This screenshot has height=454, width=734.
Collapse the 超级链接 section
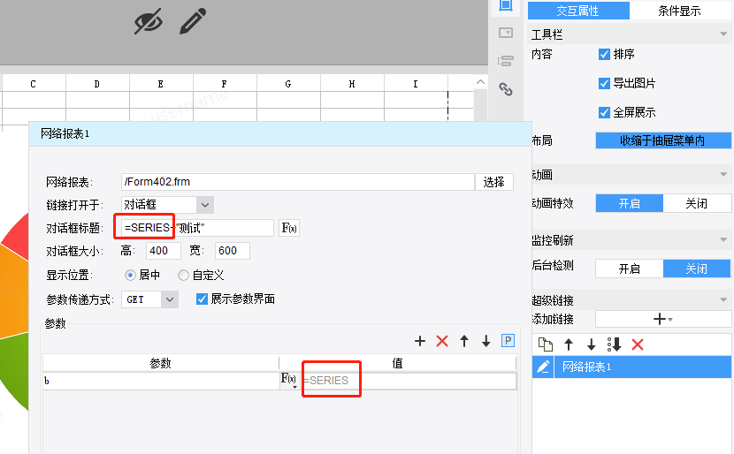coord(723,299)
